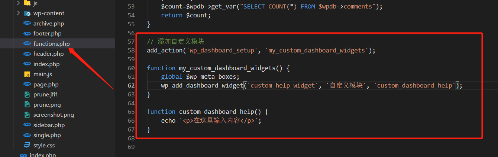The width and height of the screenshot is (498, 157).
Task: Expand the js folder chevron
Action: coord(18,3)
